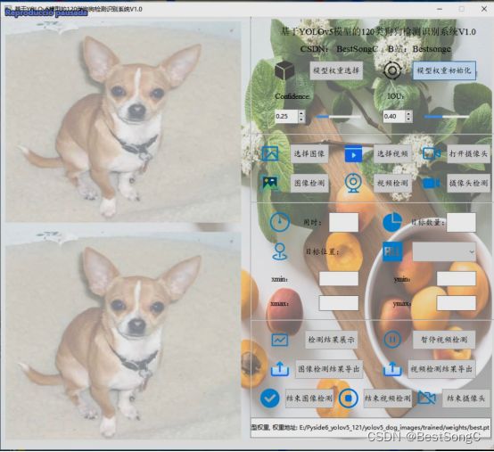Start 图像检测 image detection
This screenshot has width=494, height=452.
(x=309, y=183)
